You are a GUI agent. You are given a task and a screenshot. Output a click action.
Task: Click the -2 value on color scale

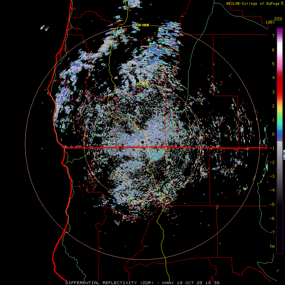coord(272,162)
